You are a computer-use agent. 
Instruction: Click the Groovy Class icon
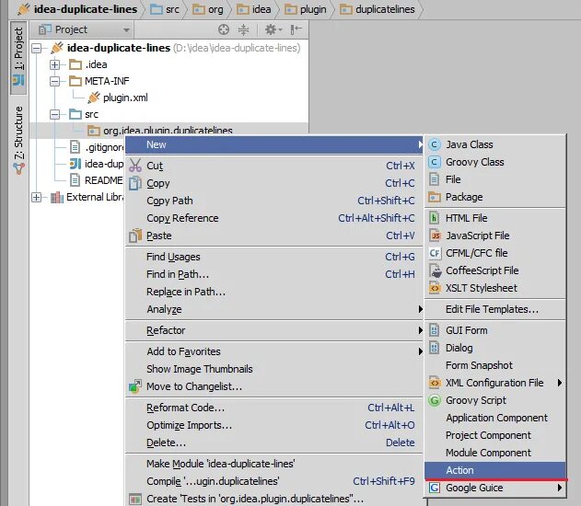tap(435, 162)
